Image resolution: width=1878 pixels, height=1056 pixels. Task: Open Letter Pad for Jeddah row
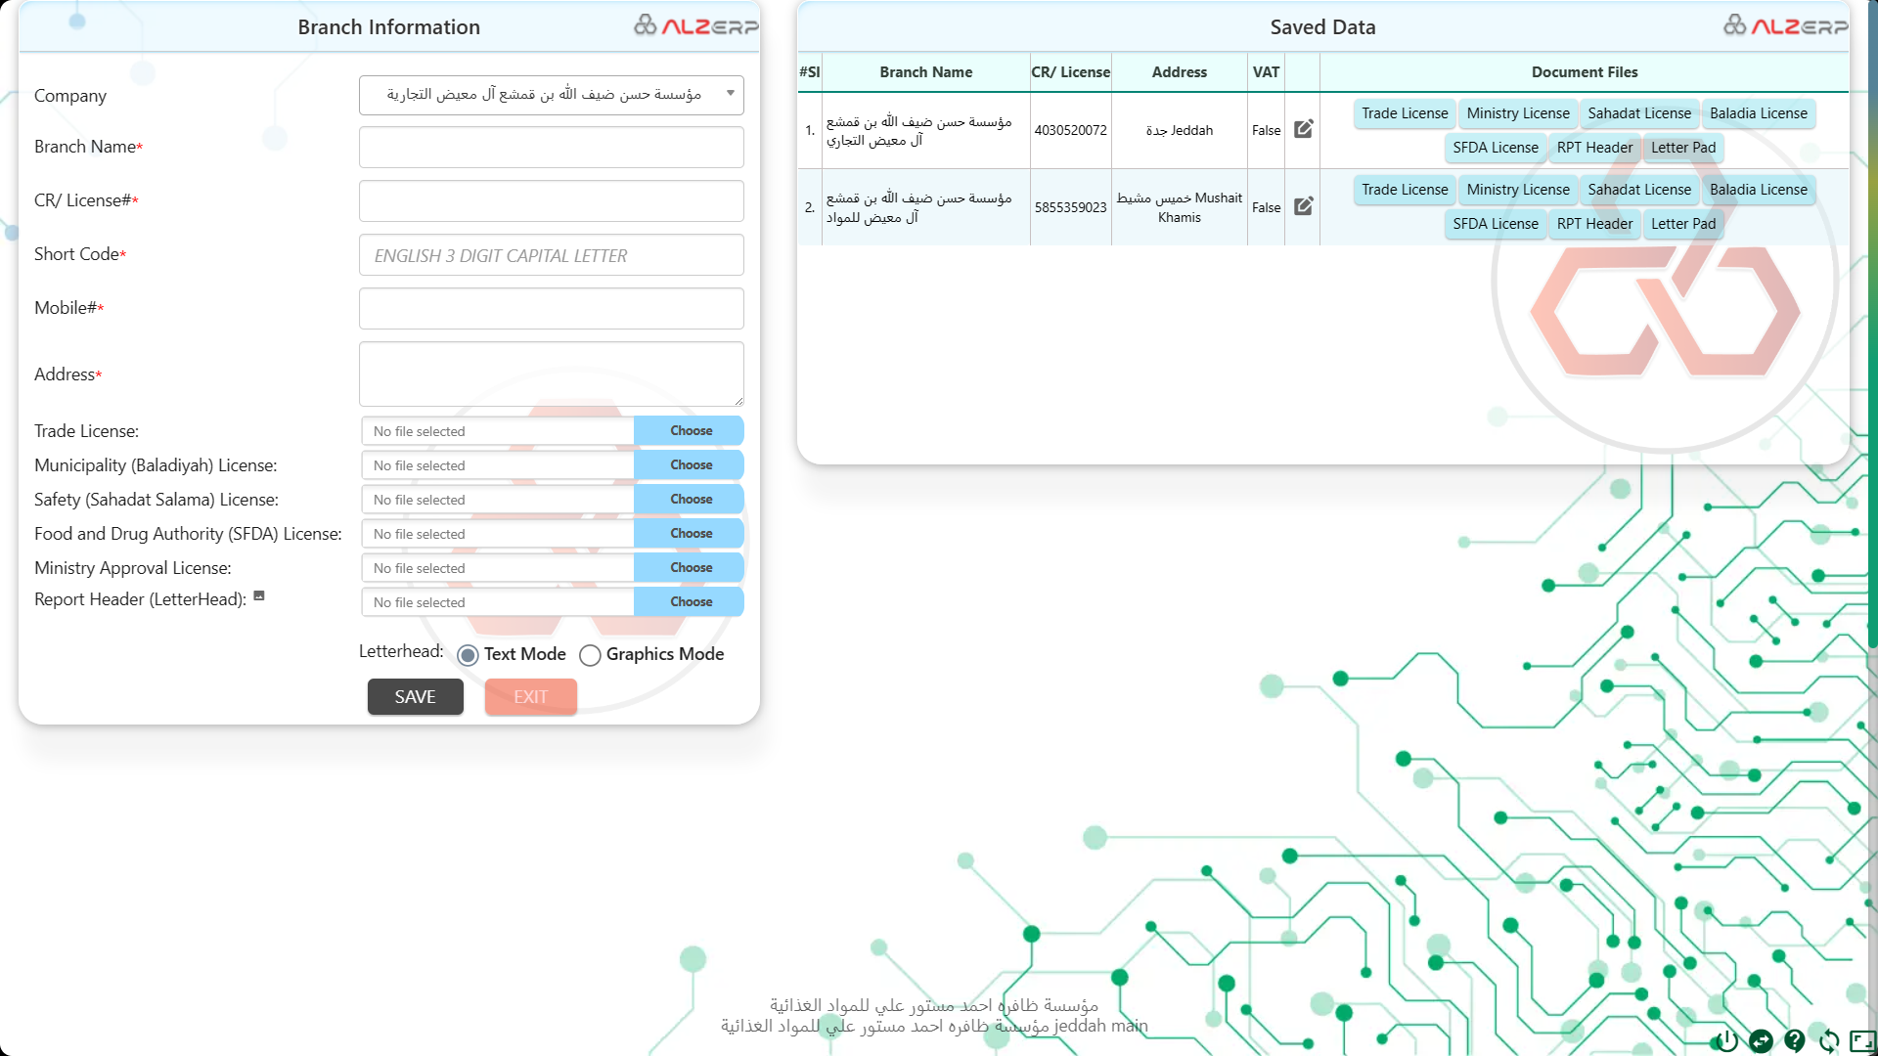click(1683, 148)
